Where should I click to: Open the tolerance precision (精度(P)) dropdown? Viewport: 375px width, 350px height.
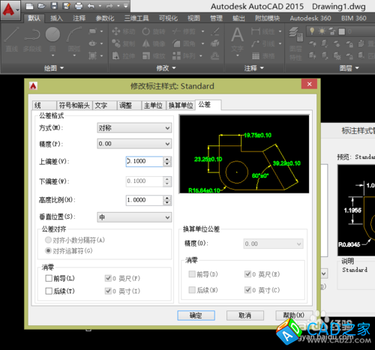(134, 144)
